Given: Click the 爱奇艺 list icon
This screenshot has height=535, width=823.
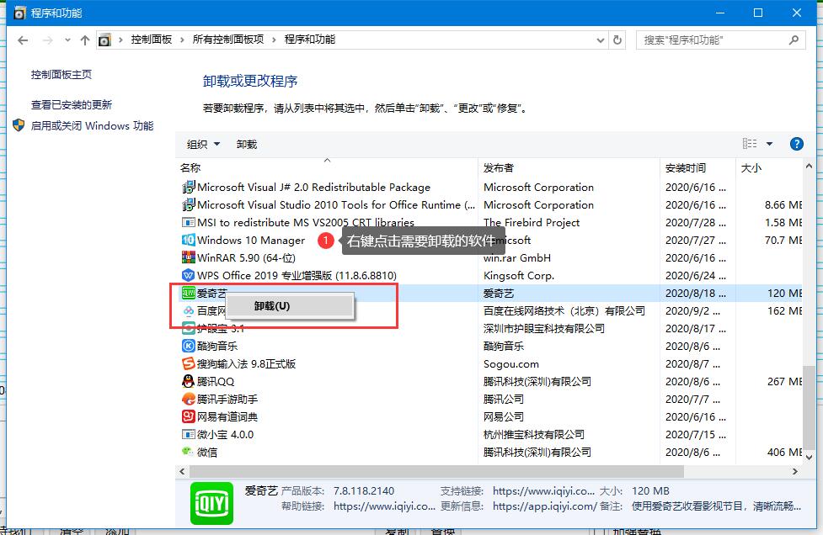Looking at the screenshot, I should pyautogui.click(x=189, y=293).
